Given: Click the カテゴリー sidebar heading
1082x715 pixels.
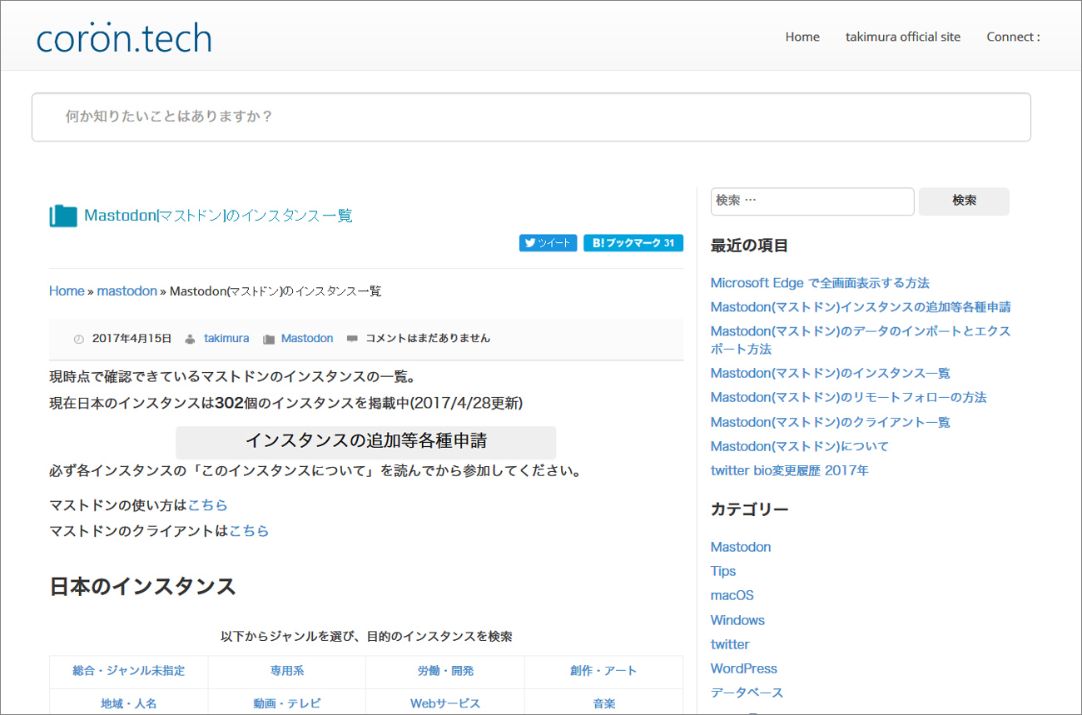Looking at the screenshot, I should click(750, 509).
